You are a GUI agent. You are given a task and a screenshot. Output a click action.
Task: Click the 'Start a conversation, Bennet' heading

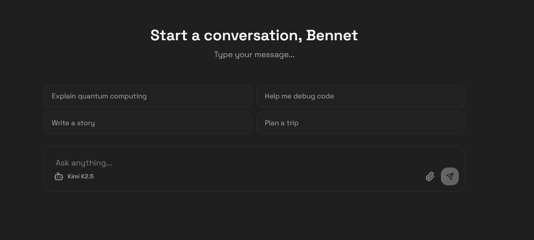tap(254, 35)
